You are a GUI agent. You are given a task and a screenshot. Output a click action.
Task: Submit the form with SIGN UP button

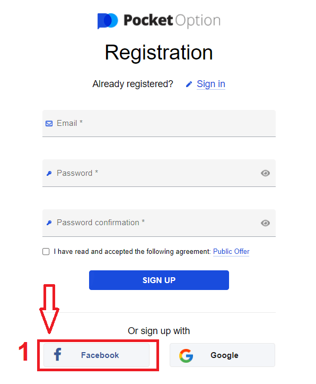(x=159, y=280)
